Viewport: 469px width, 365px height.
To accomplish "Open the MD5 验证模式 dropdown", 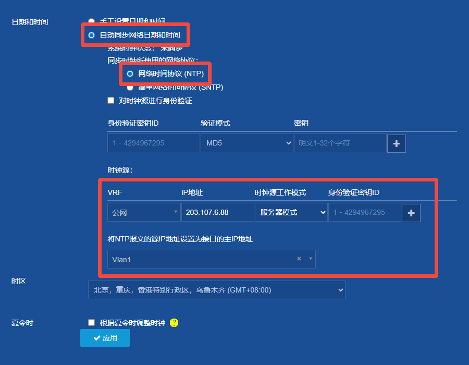I will tap(246, 143).
